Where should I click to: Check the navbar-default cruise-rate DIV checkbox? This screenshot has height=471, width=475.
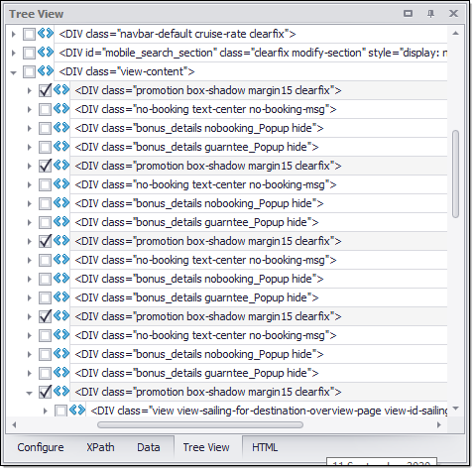29,34
